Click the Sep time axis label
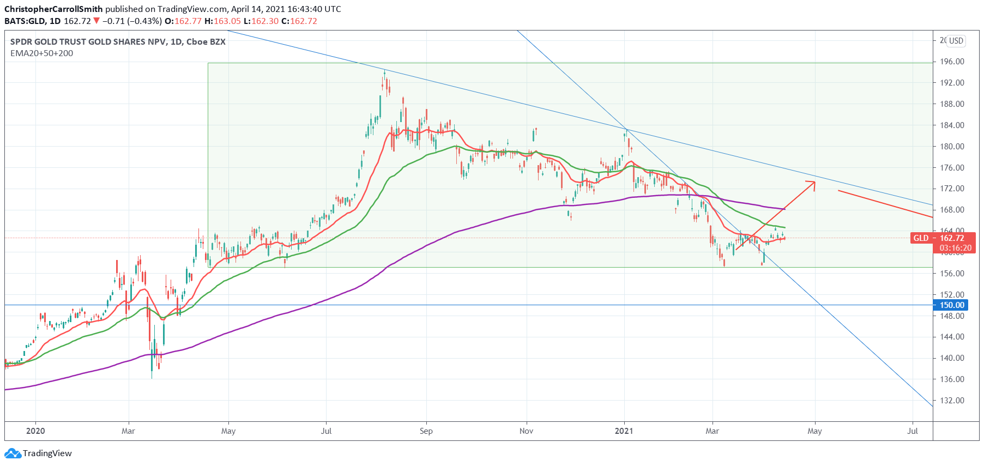The image size is (984, 466). click(426, 431)
